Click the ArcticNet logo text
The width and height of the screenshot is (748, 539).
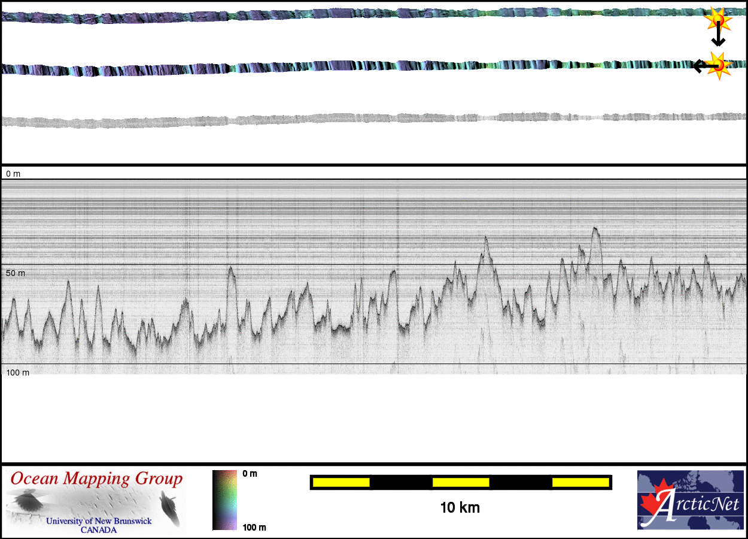click(x=697, y=507)
